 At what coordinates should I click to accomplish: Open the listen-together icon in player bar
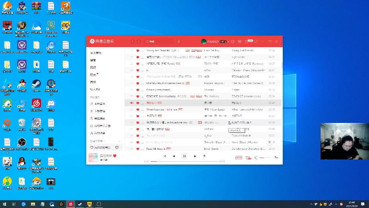coord(248,158)
